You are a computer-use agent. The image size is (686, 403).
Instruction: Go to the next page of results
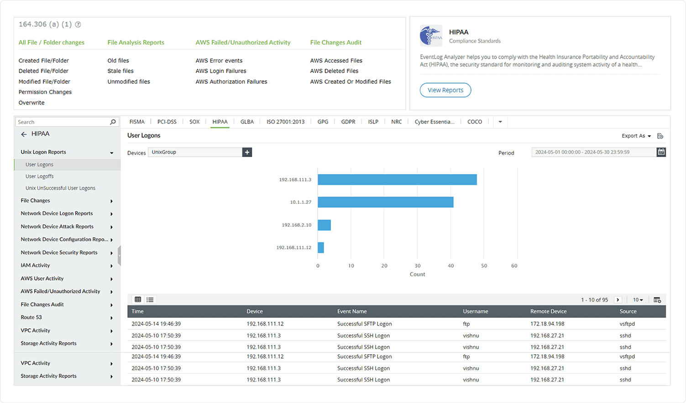(x=618, y=300)
